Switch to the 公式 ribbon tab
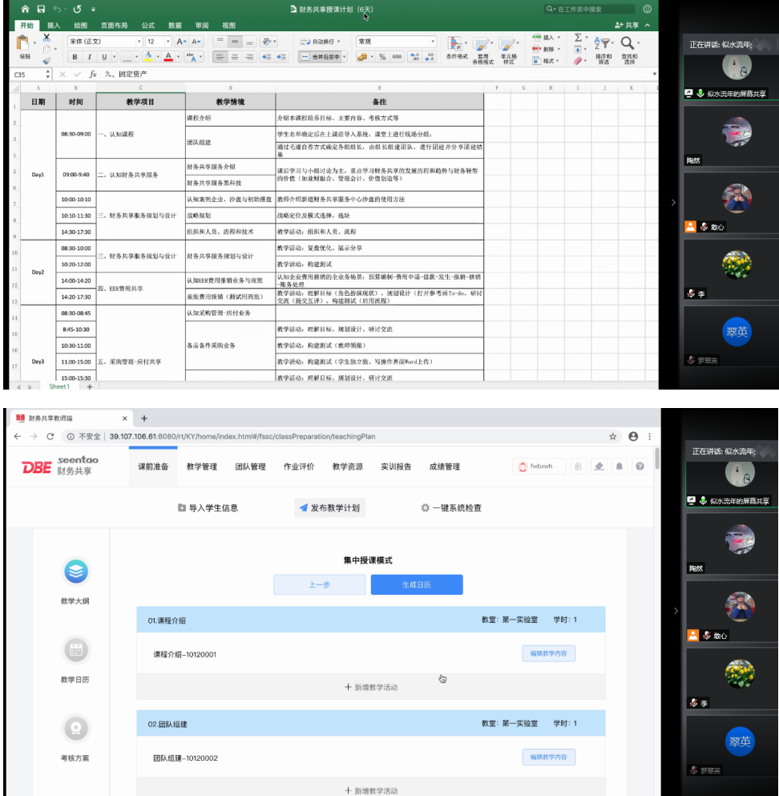 tap(147, 25)
